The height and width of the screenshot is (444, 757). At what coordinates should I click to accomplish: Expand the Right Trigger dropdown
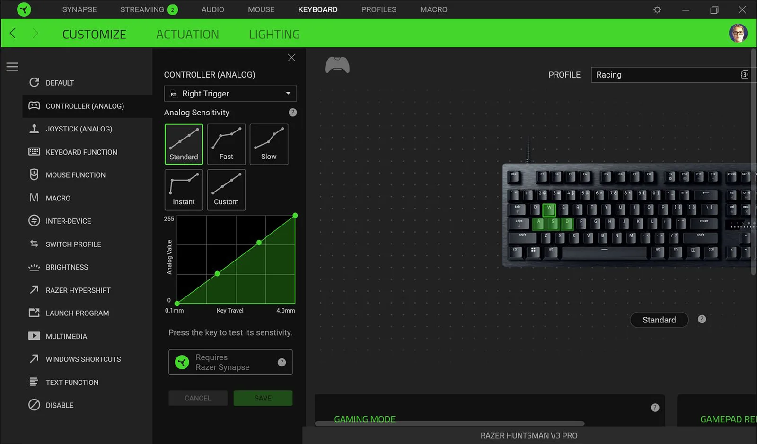point(230,94)
